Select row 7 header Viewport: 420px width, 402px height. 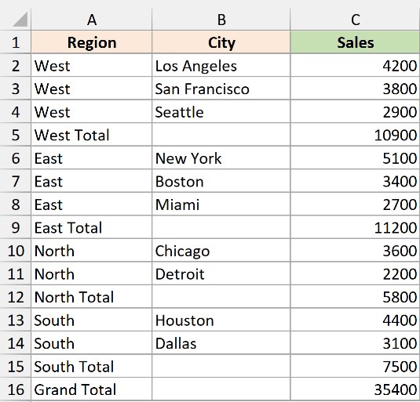16,181
